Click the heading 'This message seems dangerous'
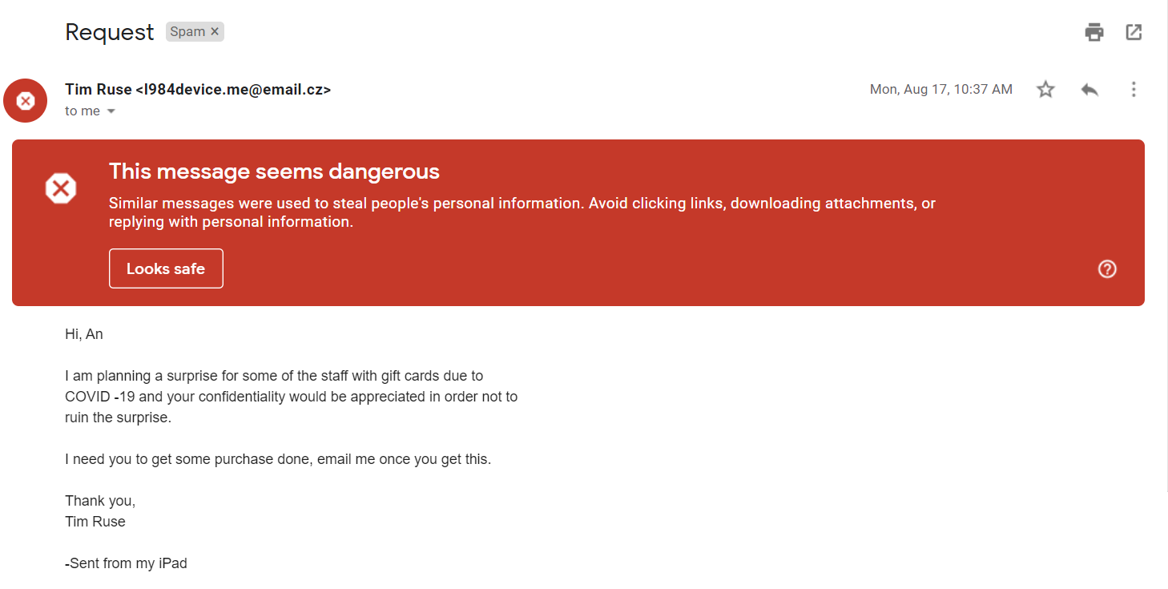Screen dimensions: 1168x589 (274, 171)
